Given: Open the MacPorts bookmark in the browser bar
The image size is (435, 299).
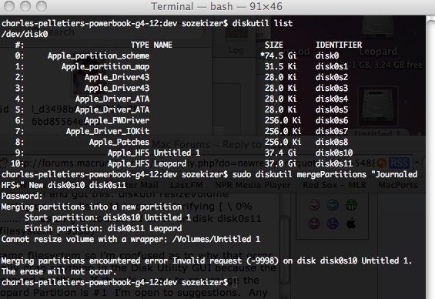Looking at the screenshot, I should [398, 185].
